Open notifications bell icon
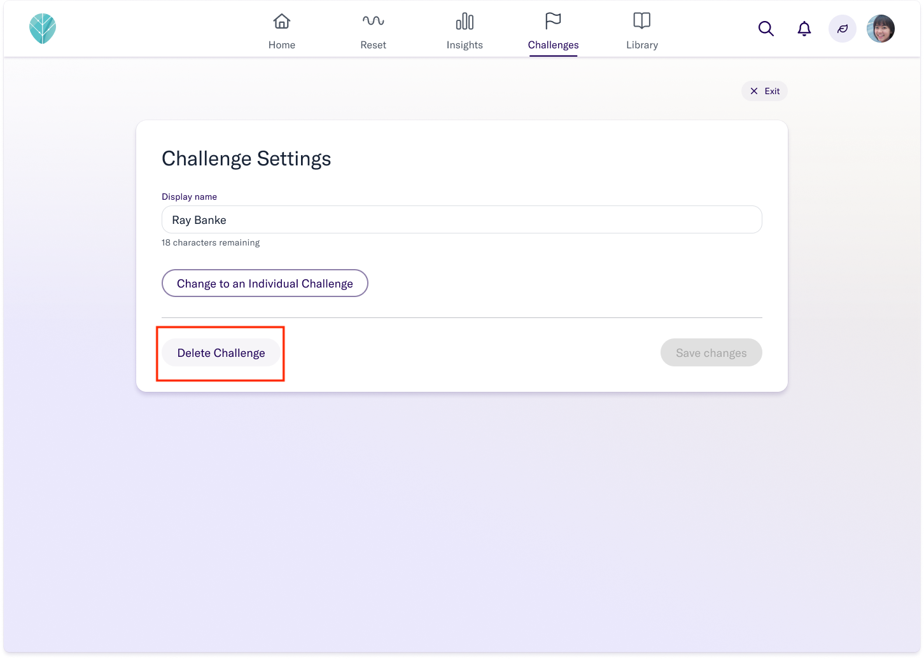Image resolution: width=924 pixels, height=659 pixels. 804,29
